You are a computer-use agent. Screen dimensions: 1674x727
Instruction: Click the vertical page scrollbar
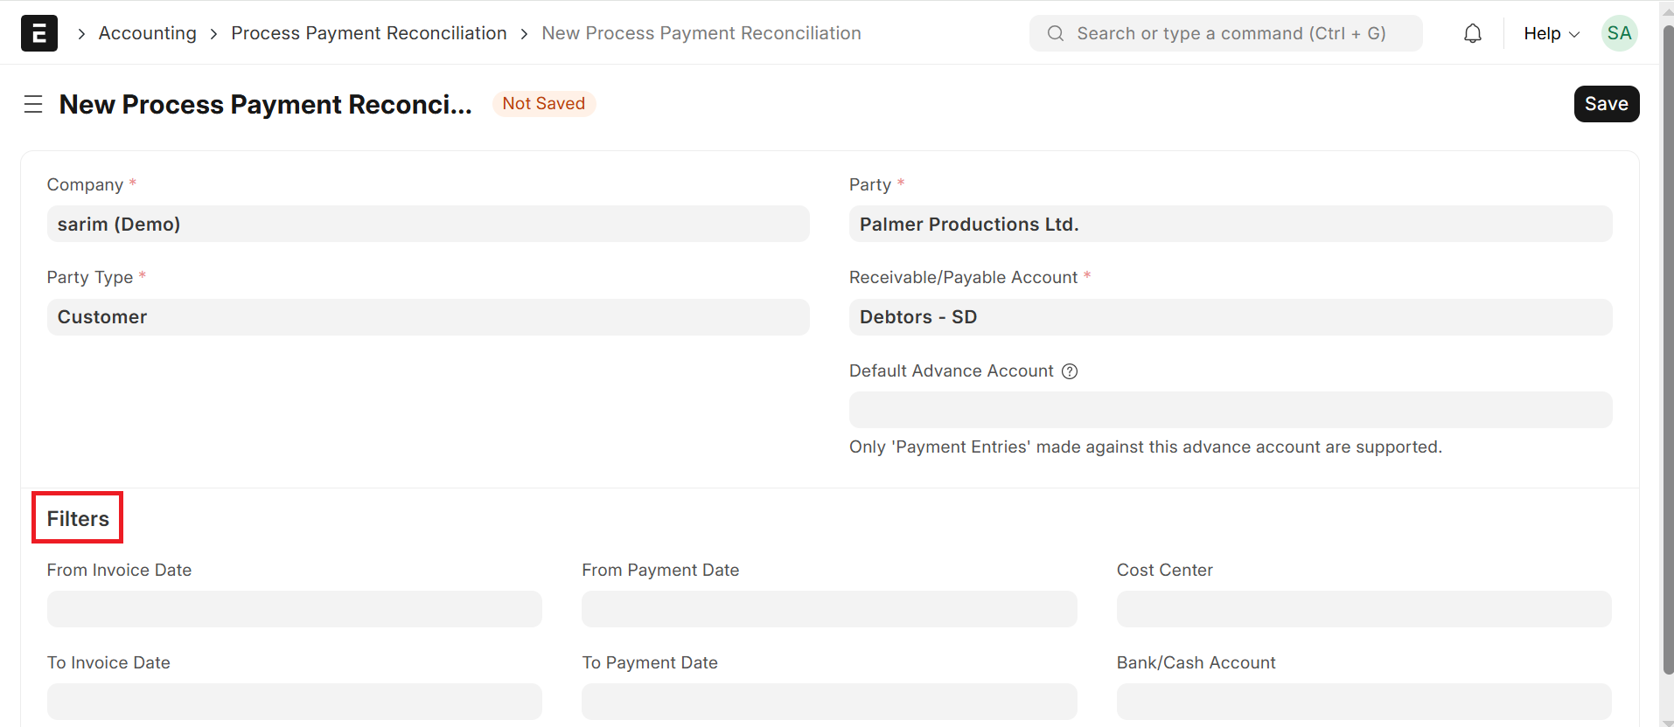(1667, 350)
